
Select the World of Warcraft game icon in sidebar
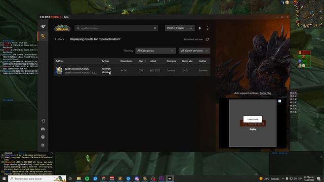click(x=43, y=36)
